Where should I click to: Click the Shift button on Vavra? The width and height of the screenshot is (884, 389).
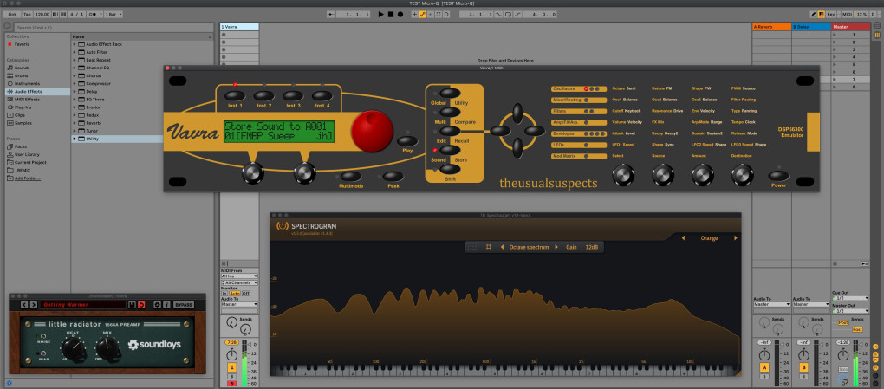point(449,169)
